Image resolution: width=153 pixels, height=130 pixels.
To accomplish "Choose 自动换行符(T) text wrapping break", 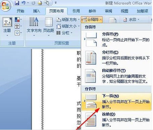I will click(x=116, y=76).
